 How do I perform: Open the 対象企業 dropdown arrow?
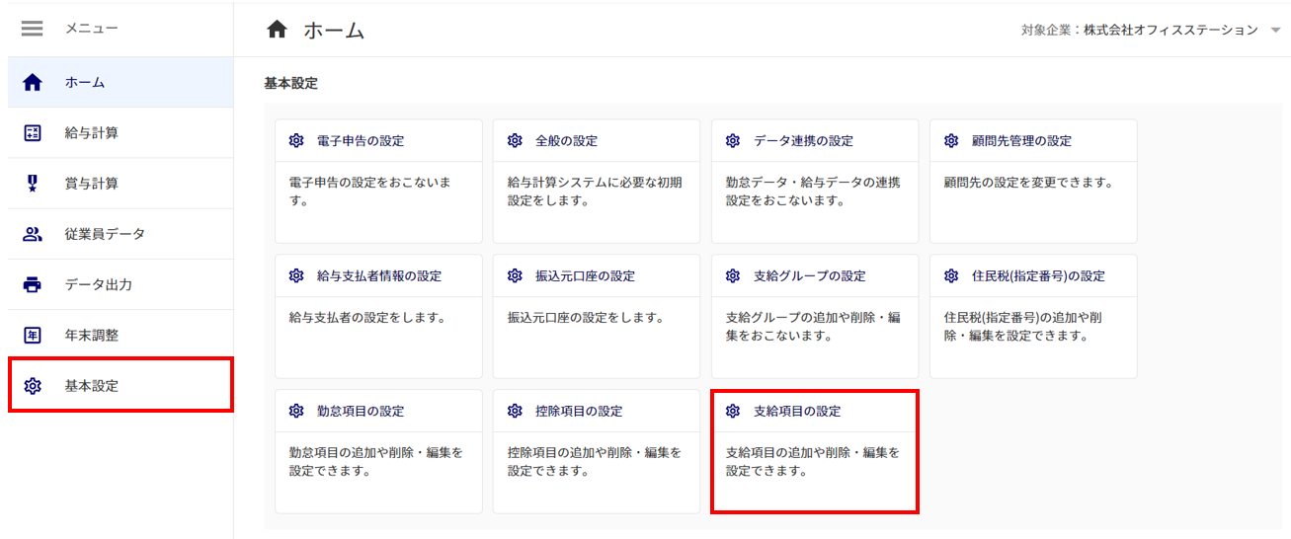[1275, 31]
